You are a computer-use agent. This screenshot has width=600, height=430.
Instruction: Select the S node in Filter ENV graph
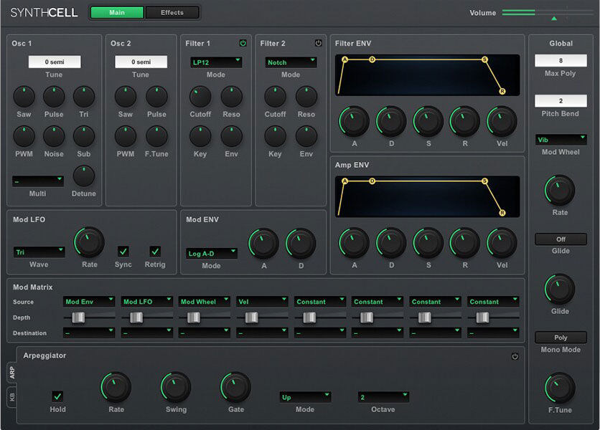[485, 59]
